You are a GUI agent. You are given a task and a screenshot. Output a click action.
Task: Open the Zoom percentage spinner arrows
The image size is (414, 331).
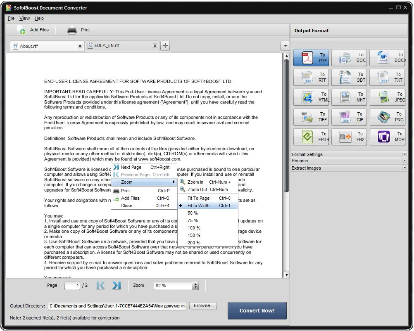click(196, 286)
